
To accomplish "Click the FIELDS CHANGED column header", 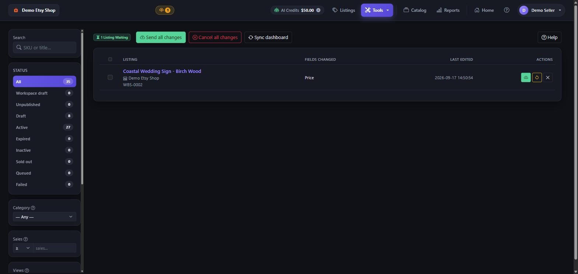I will coord(320,59).
